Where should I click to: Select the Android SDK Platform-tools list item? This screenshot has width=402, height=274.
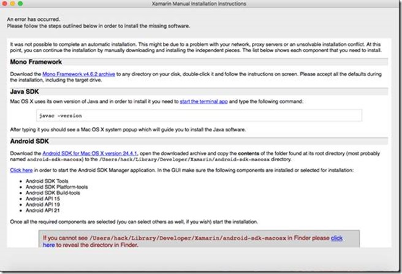pyautogui.click(x=56, y=187)
